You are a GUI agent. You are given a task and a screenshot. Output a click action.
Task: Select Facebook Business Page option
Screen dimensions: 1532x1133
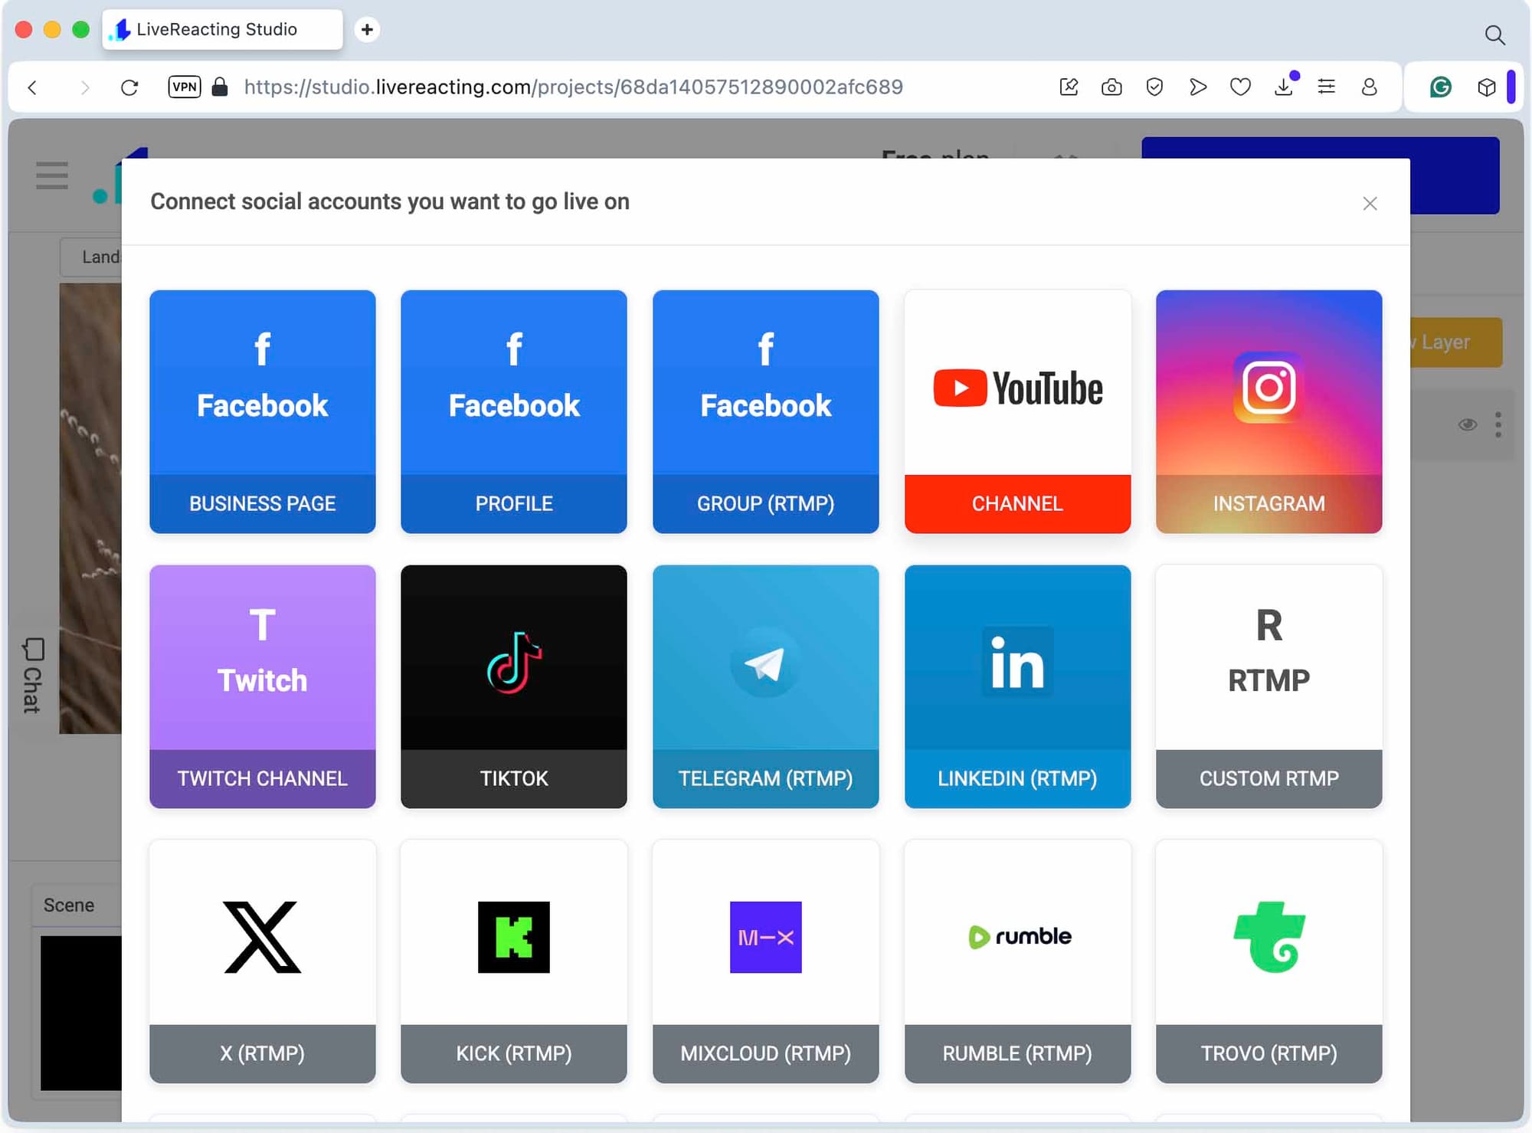[262, 411]
